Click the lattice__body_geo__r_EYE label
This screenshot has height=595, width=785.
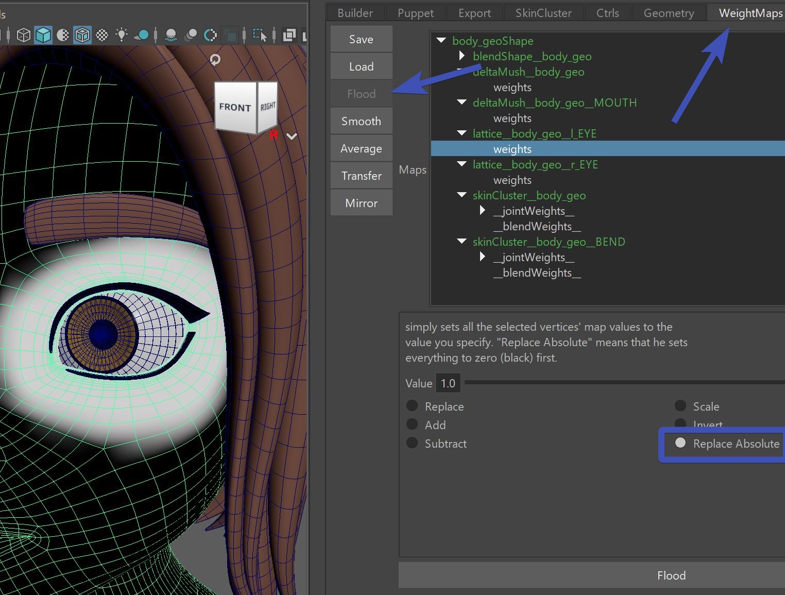pyautogui.click(x=535, y=164)
